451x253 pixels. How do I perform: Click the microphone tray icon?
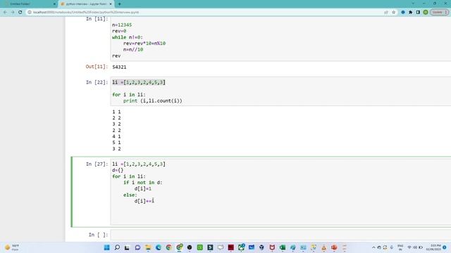click(392, 247)
